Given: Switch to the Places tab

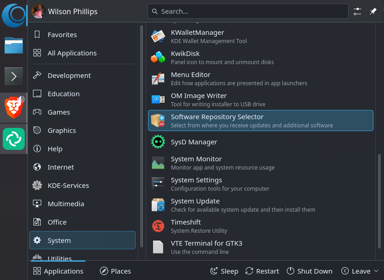Looking at the screenshot, I should (115, 271).
